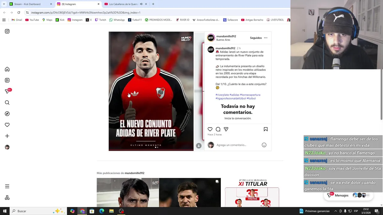Open Kick bookmark

point(60,20)
